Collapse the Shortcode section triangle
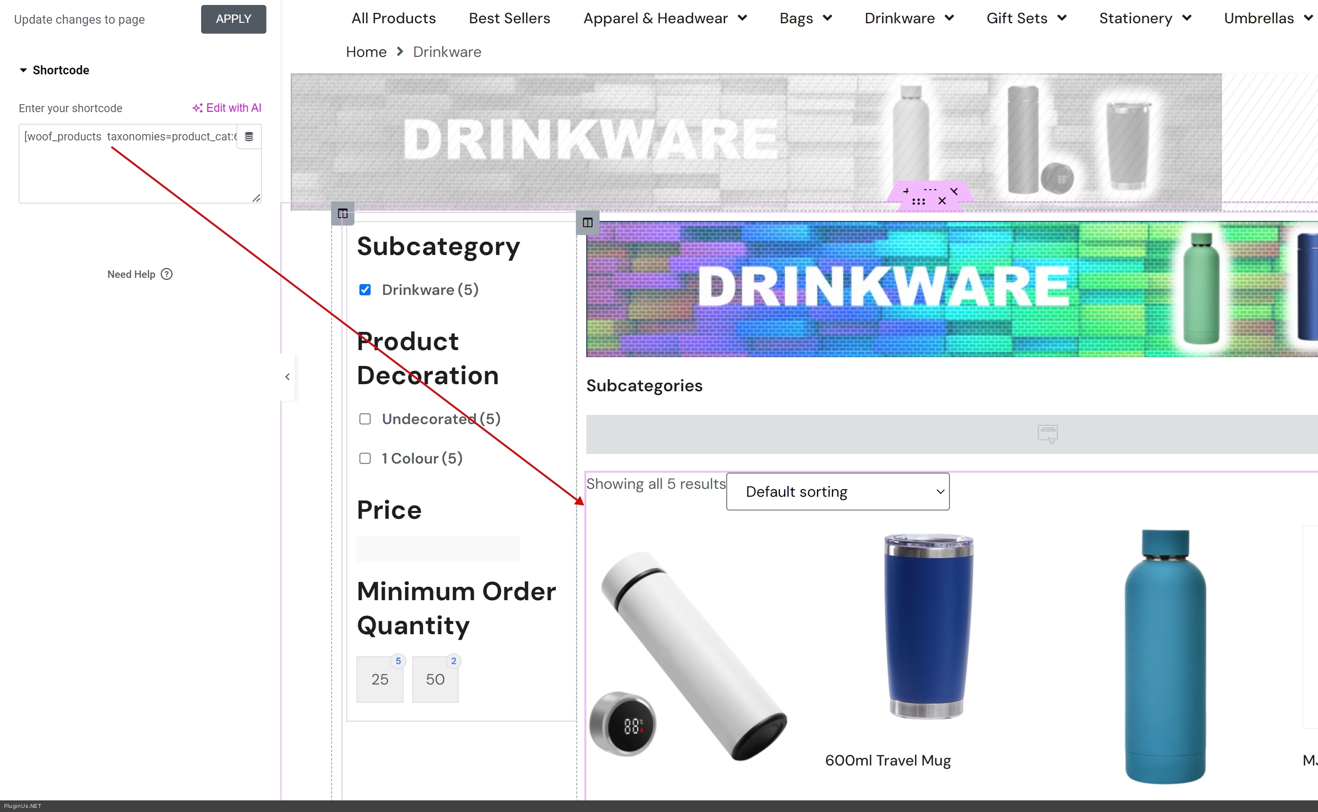The width and height of the screenshot is (1318, 812). coord(23,70)
